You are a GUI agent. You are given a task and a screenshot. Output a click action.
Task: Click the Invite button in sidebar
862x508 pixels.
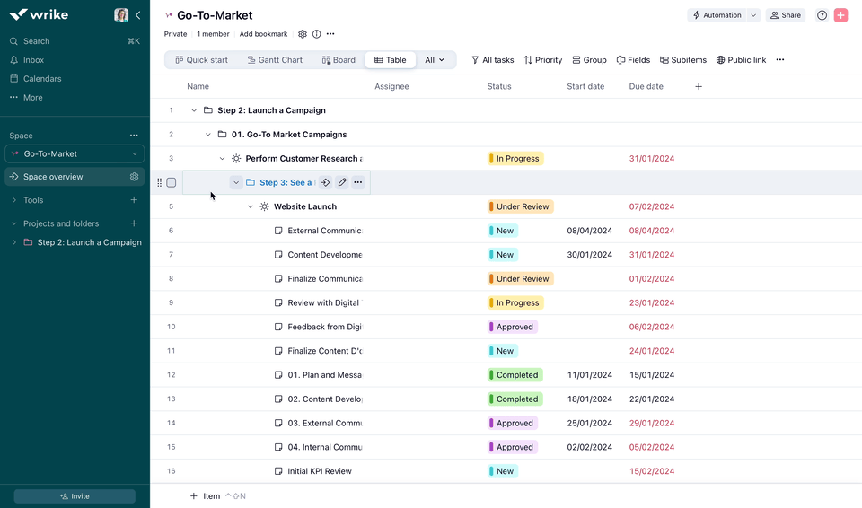(75, 496)
